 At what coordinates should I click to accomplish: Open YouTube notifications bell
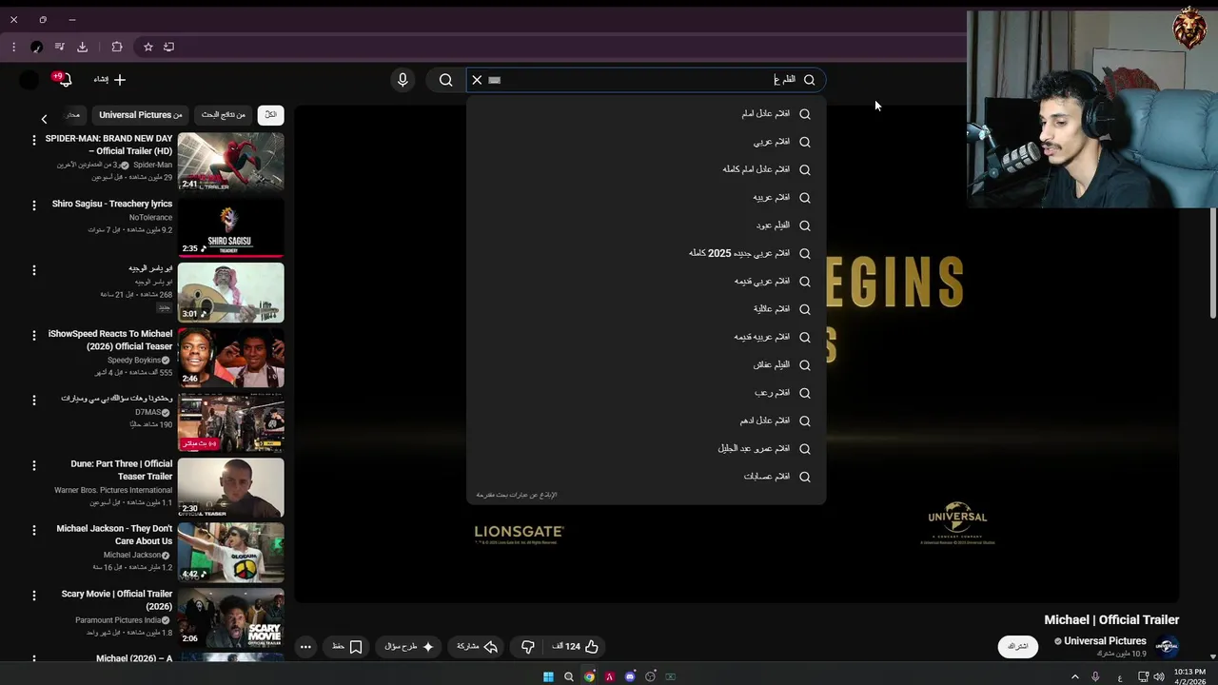[x=65, y=80]
